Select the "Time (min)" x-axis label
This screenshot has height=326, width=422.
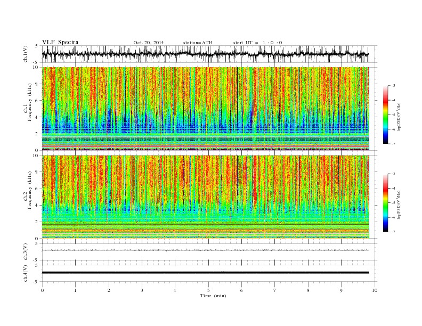click(213, 296)
